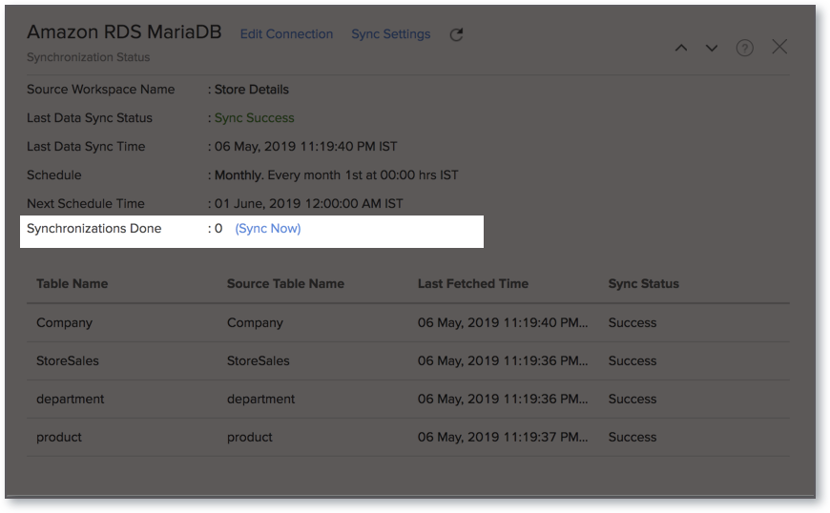Select product under Source Table Name
Image resolution: width=830 pixels, height=513 pixels.
(x=249, y=437)
